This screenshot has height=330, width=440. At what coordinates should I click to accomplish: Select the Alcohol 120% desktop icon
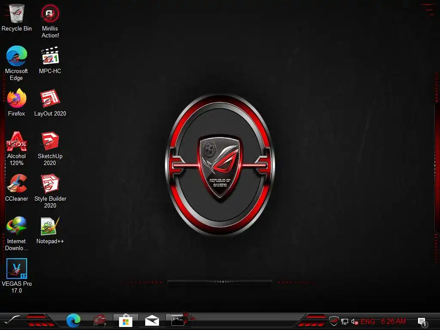pos(17,149)
